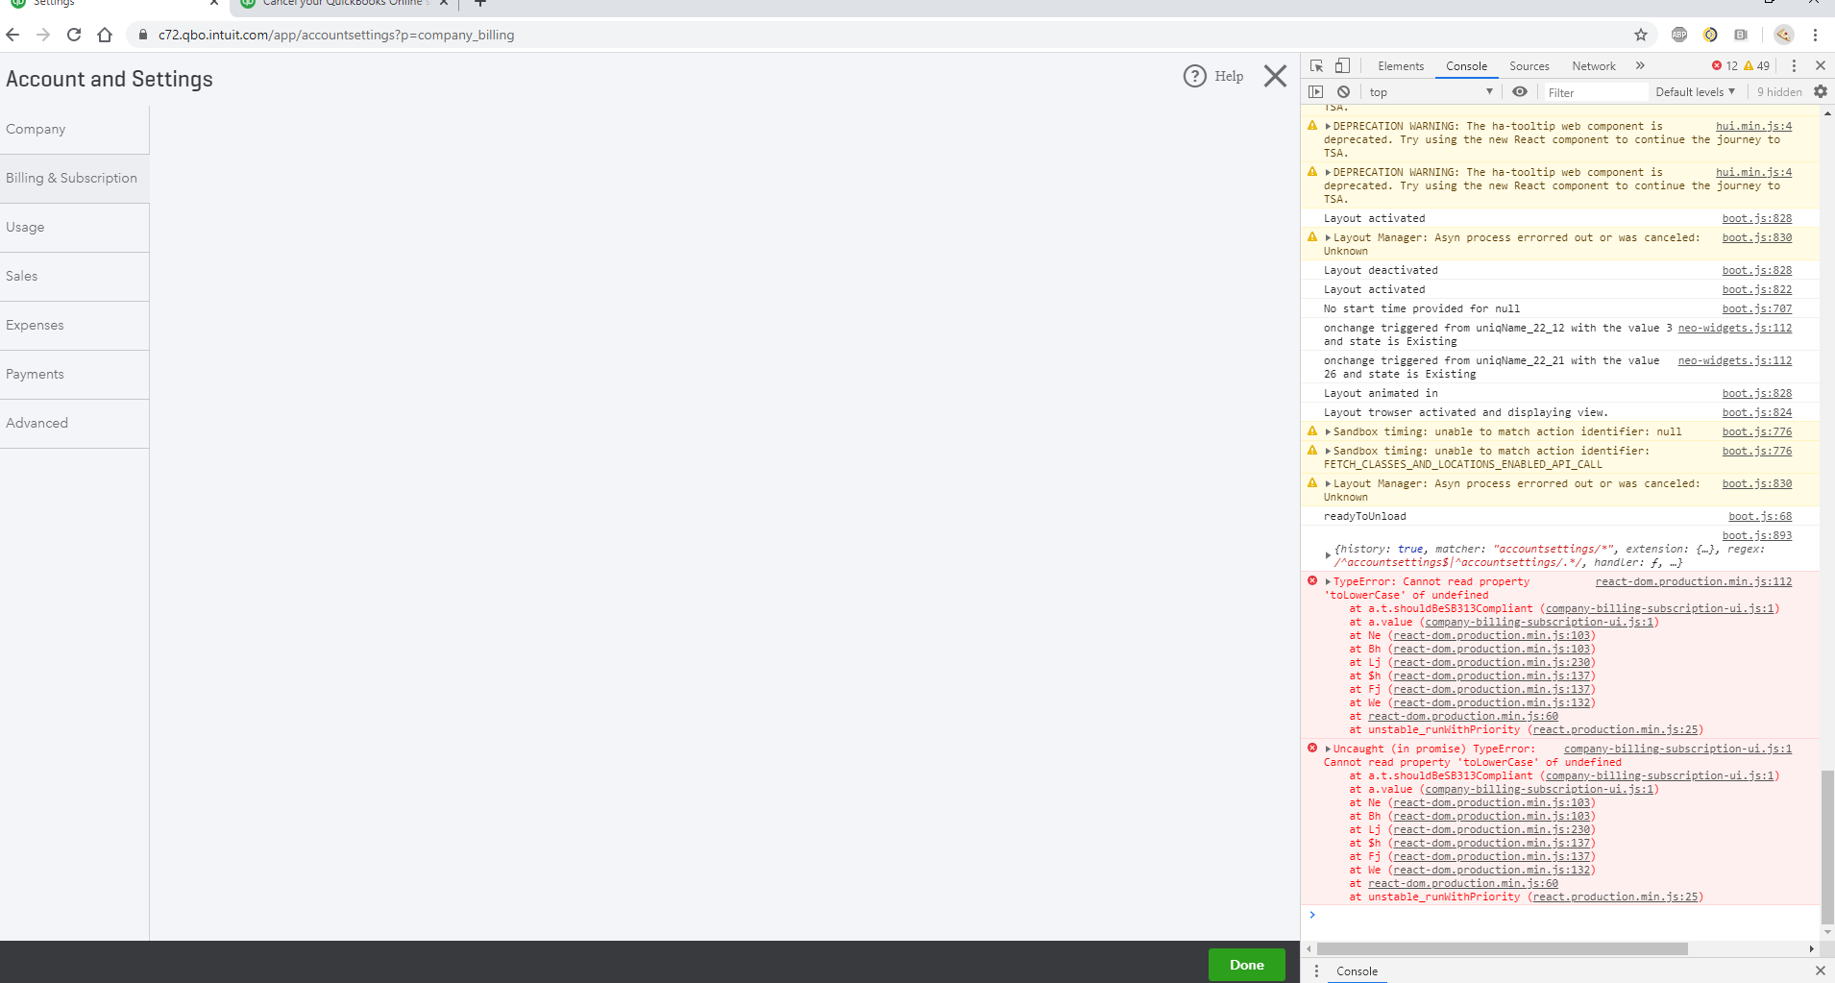Open boot.js:828 link beside Layout deactivated
This screenshot has height=983, width=1835.
[x=1757, y=271]
